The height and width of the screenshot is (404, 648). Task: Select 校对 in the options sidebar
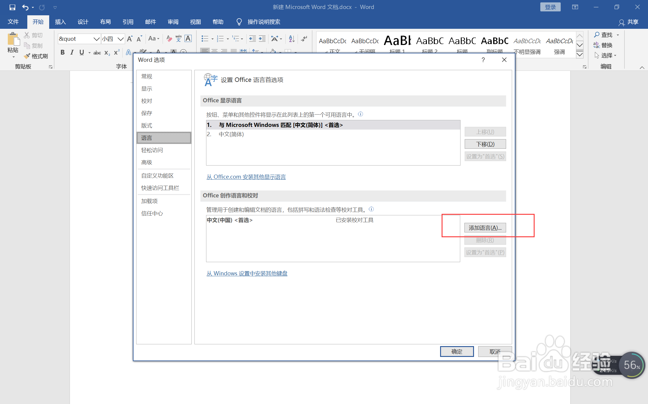(x=164, y=101)
